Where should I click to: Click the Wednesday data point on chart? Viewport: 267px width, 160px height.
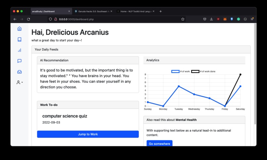(194, 94)
